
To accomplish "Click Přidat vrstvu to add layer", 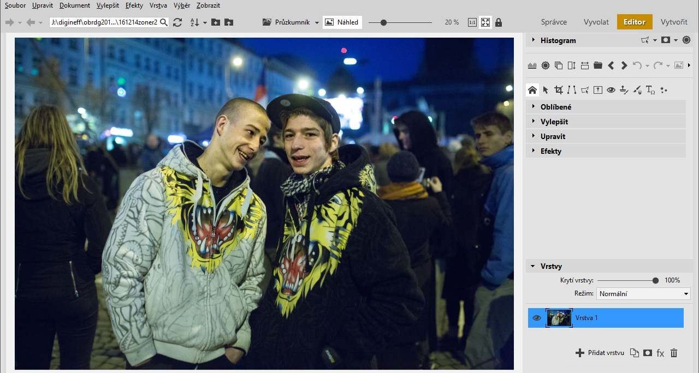I will tap(600, 353).
